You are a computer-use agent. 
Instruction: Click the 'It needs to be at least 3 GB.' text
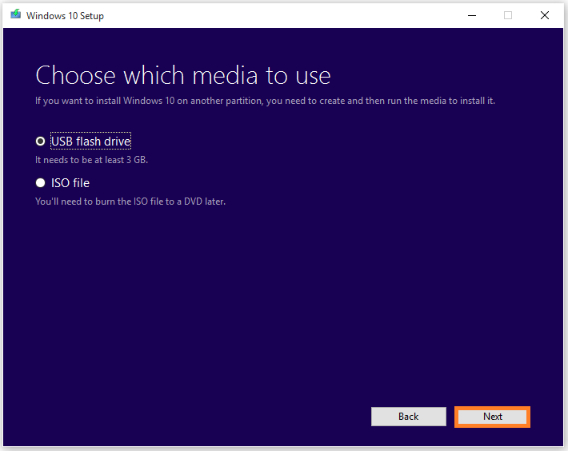92,160
